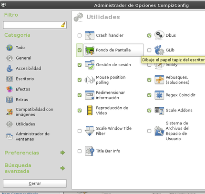Disable the Fondo de Pantalla checkbox
205x194 pixels.
[80, 50]
